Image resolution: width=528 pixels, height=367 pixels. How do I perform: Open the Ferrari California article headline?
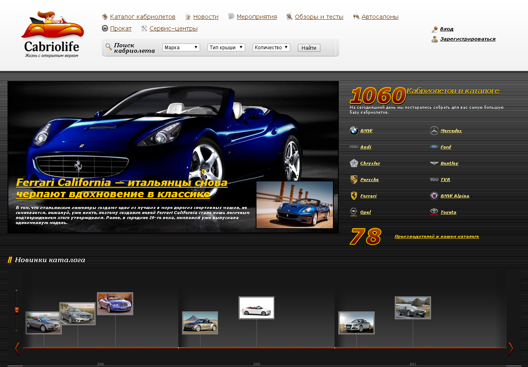coord(122,189)
